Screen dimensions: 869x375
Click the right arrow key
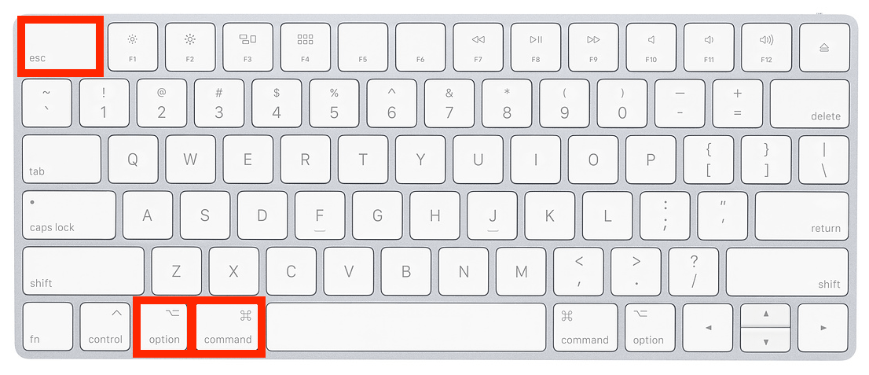point(823,327)
